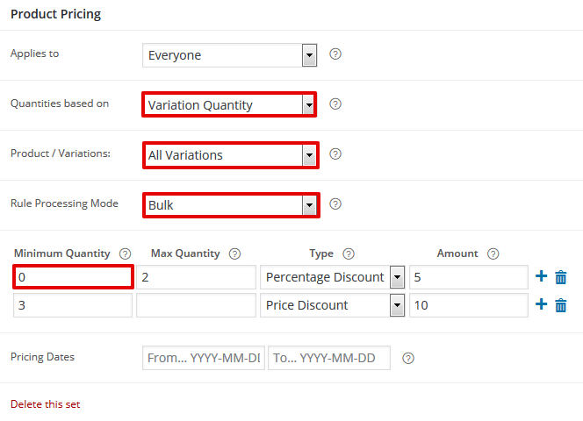Click the From pricing date field
583x421 pixels.
pyautogui.click(x=204, y=358)
